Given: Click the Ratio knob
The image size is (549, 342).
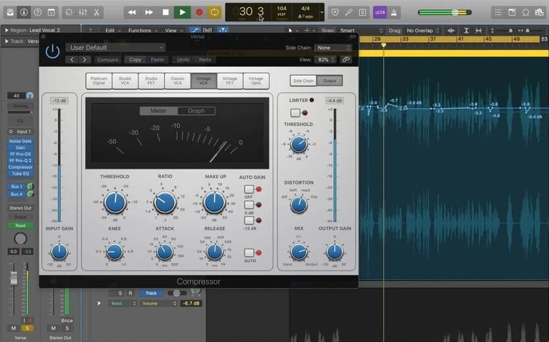Looking at the screenshot, I should [x=165, y=202].
